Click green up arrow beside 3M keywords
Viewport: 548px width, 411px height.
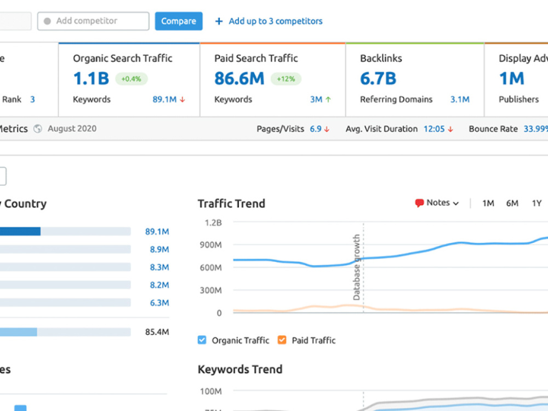click(328, 100)
